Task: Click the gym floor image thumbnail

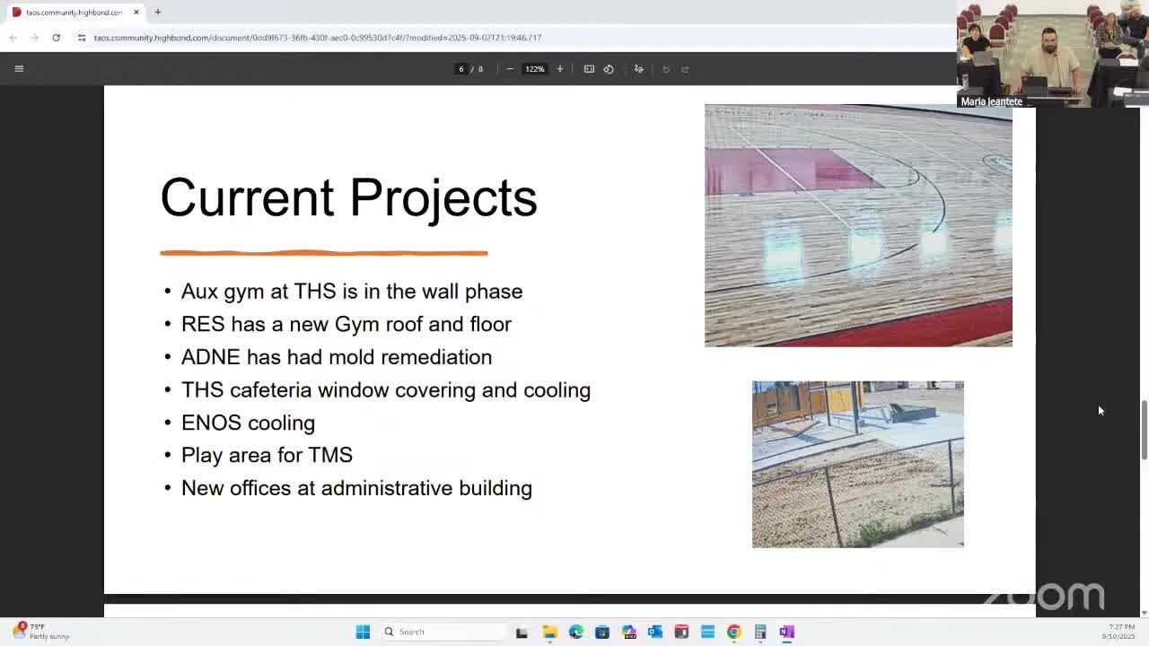Action: [x=858, y=225]
